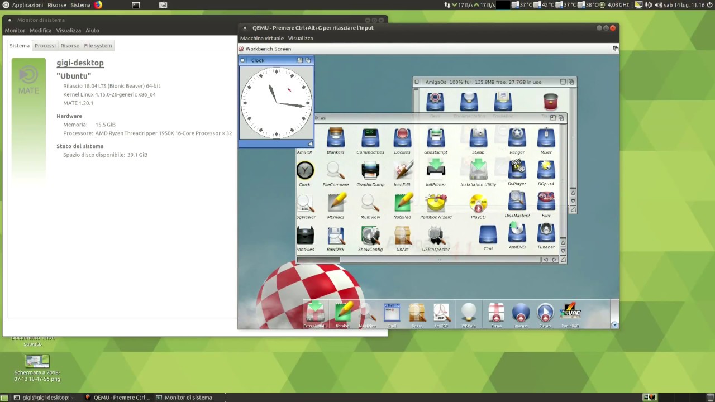Open Macchina virtuale menu in QEMU
This screenshot has width=715, height=402.
[261, 38]
